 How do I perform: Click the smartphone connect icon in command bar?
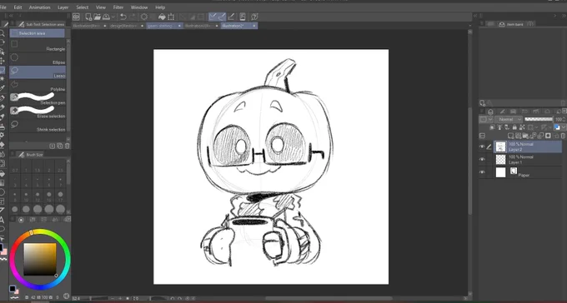point(243,17)
